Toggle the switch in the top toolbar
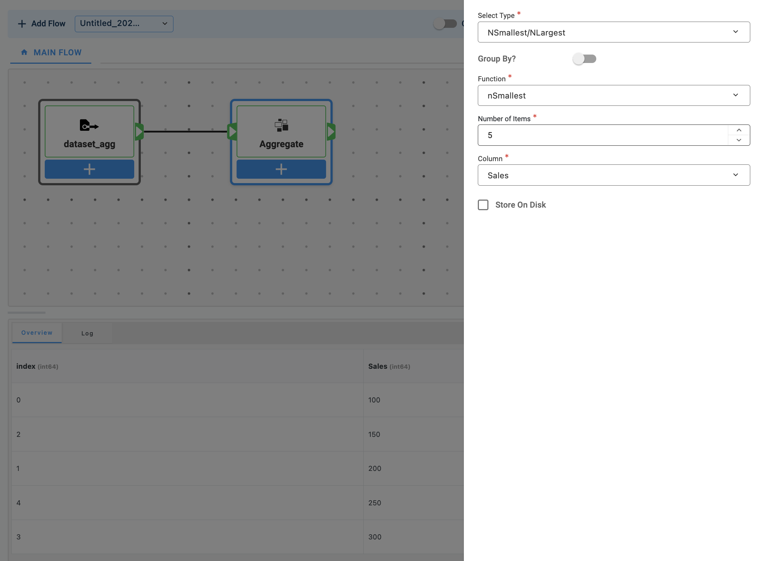The width and height of the screenshot is (762, 561). [445, 24]
